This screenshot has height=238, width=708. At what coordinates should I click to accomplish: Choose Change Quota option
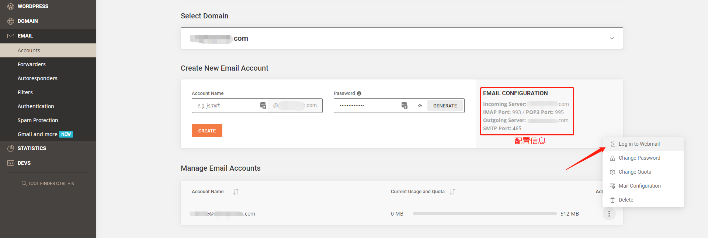(643, 172)
